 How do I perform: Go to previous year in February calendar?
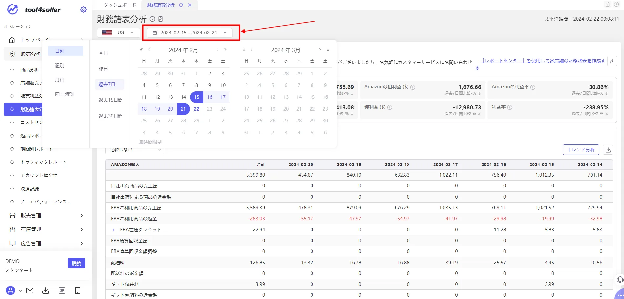[x=141, y=50]
